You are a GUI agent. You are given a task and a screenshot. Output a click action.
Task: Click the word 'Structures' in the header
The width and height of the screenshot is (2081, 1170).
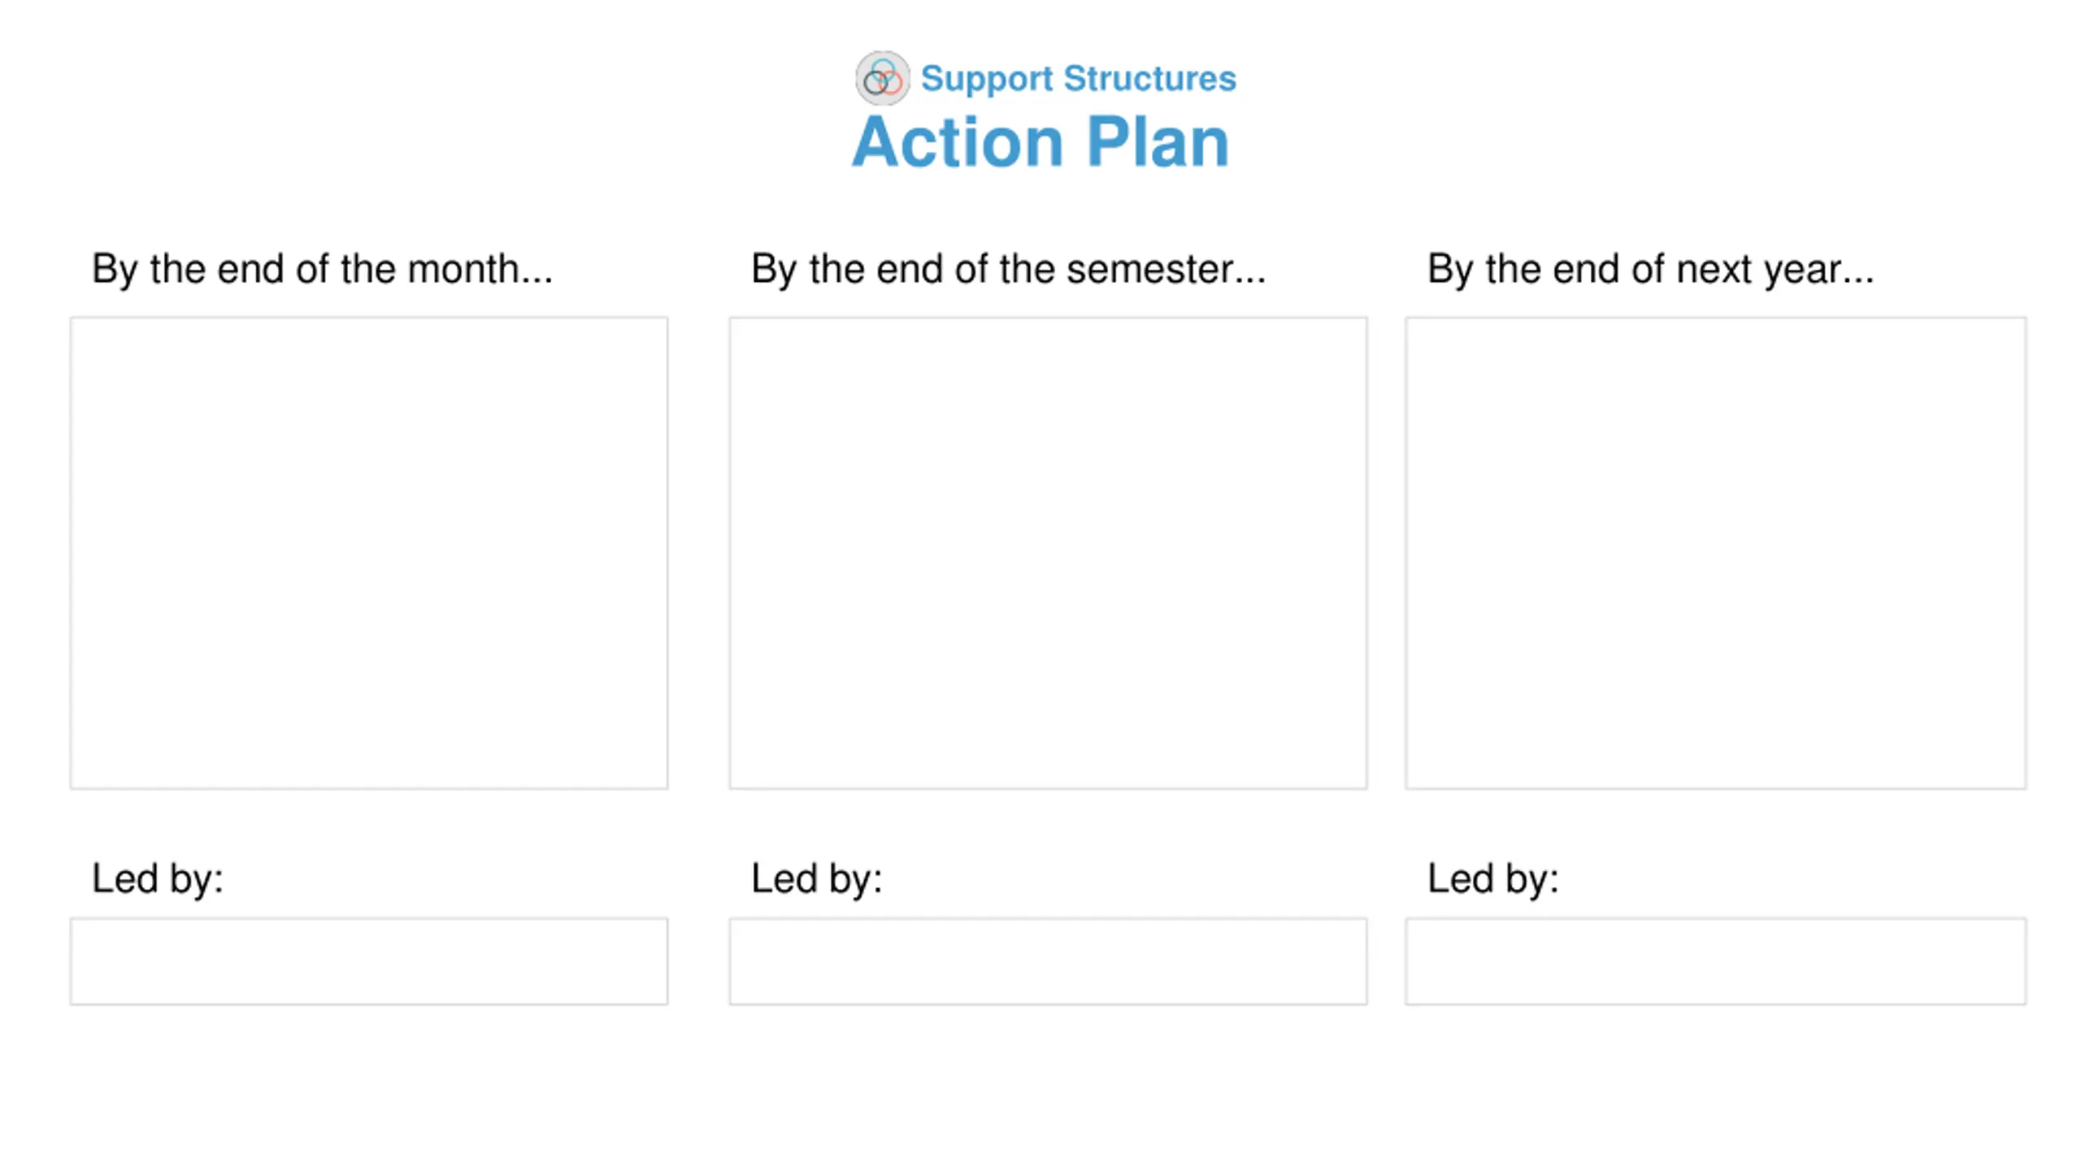pos(1149,78)
